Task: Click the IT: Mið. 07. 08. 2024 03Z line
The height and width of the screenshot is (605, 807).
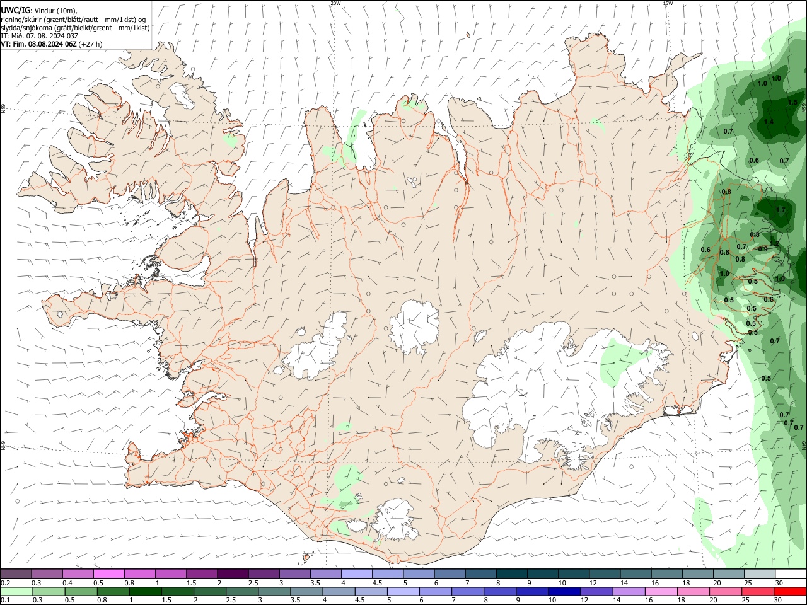Action: tap(39, 36)
